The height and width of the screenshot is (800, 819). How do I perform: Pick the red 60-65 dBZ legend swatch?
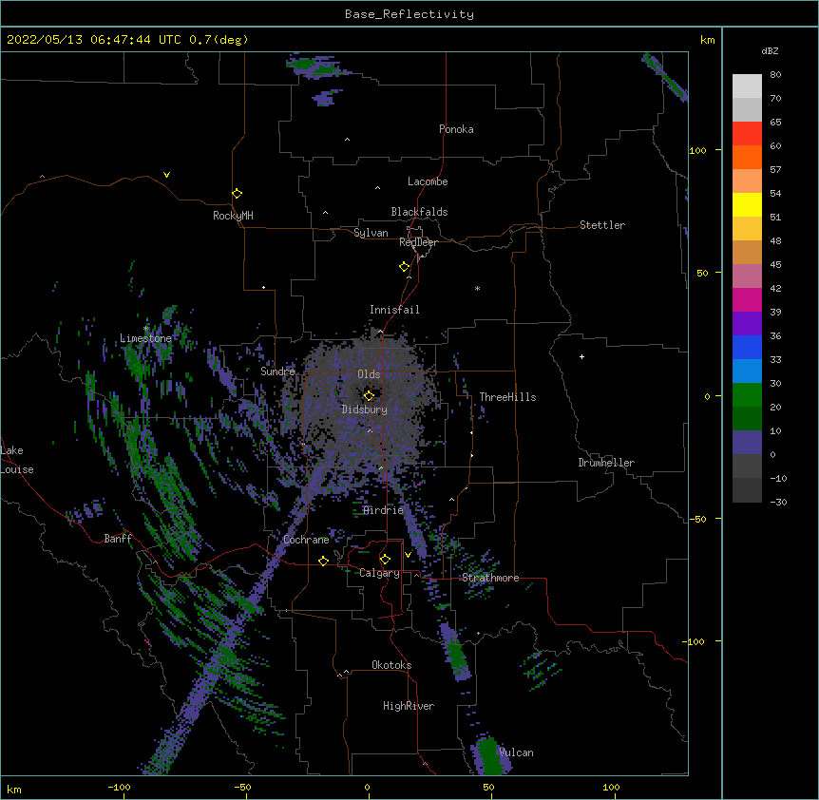pos(747,133)
